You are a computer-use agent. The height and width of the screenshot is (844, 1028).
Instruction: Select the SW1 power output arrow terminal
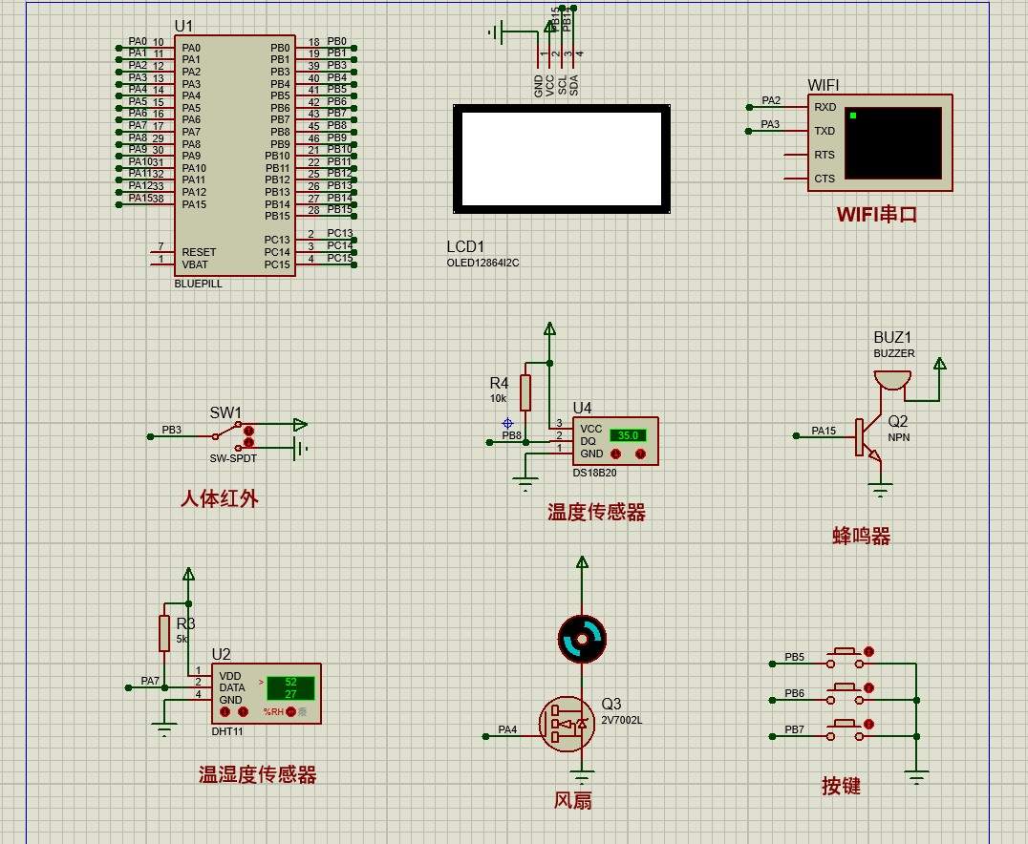pyautogui.click(x=300, y=425)
